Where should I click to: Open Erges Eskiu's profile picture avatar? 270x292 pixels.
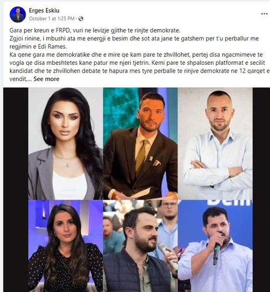17,15
